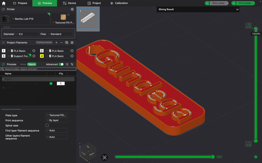Open Other layers filament sequence dropdown
The height and width of the screenshot is (163, 262).
click(56, 137)
